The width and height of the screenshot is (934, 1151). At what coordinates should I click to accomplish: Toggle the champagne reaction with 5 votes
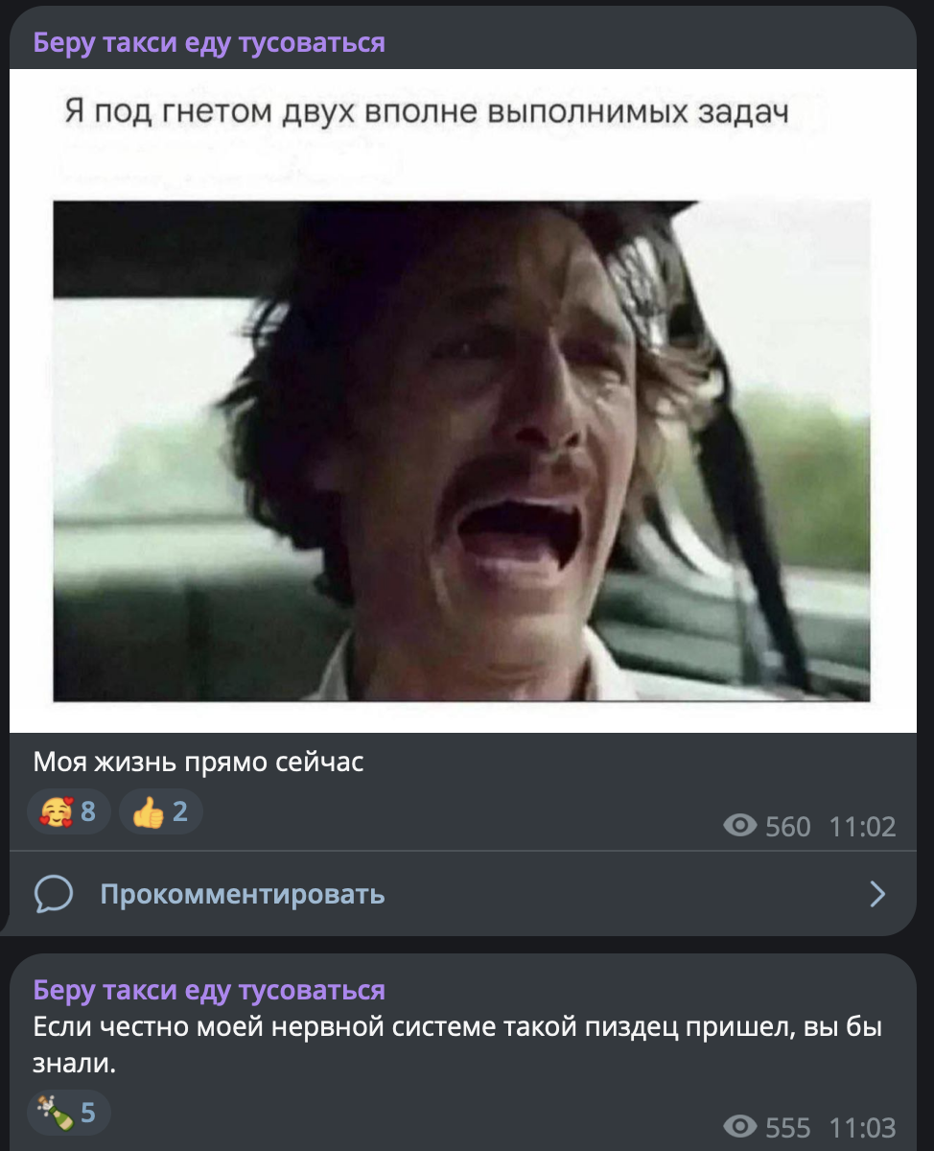(x=68, y=1113)
